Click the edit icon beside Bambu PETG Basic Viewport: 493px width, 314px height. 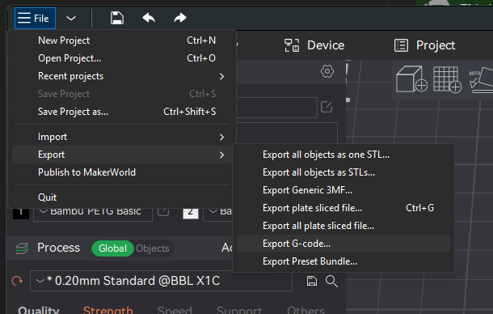163,211
